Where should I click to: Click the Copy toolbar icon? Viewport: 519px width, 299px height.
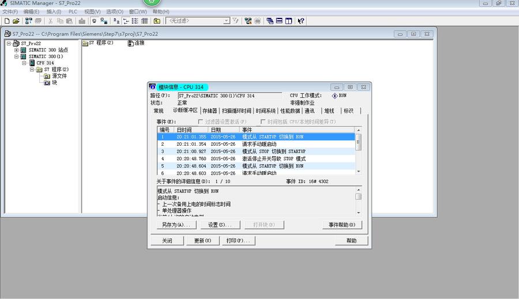click(x=60, y=21)
